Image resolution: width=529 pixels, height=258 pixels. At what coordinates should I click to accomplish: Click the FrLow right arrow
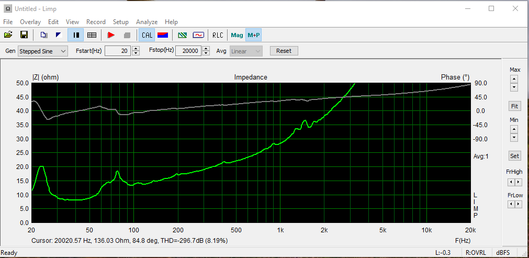click(x=518, y=204)
